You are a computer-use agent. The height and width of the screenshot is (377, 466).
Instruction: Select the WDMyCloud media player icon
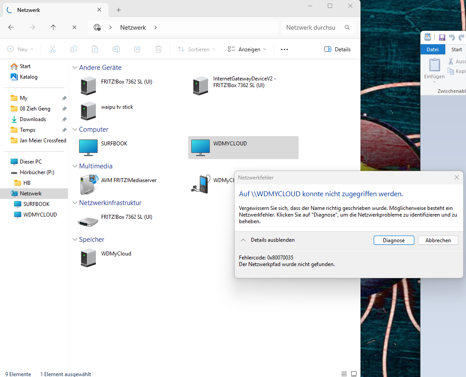pyautogui.click(x=201, y=184)
